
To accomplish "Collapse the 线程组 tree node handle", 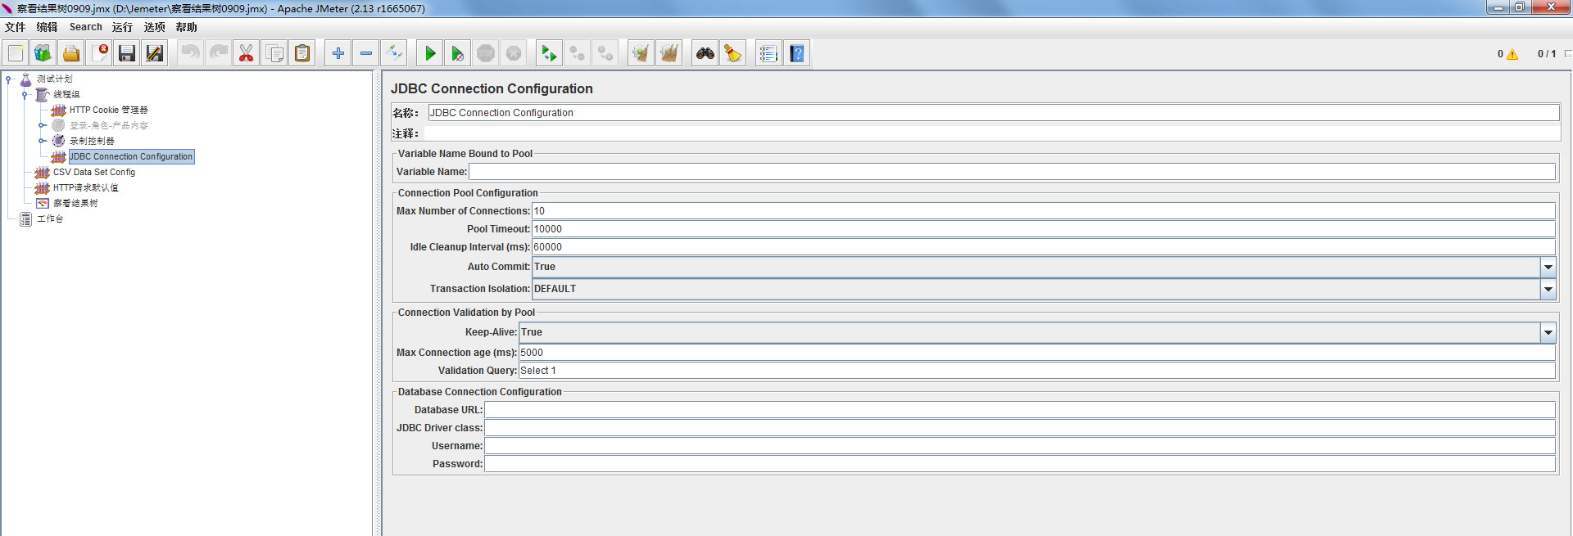I will point(25,95).
